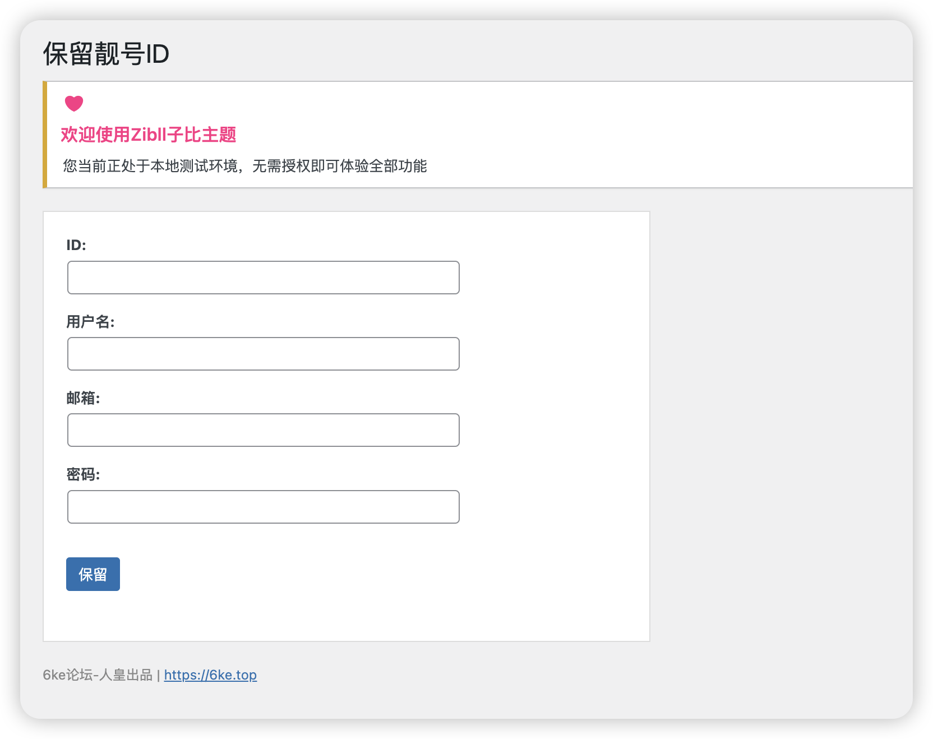Click the 欢迎使用Zibll子比主题 heading
This screenshot has width=933, height=739.
point(149,135)
